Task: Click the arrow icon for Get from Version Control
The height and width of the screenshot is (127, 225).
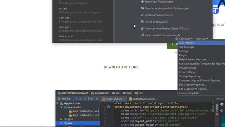Action: click(142, 15)
